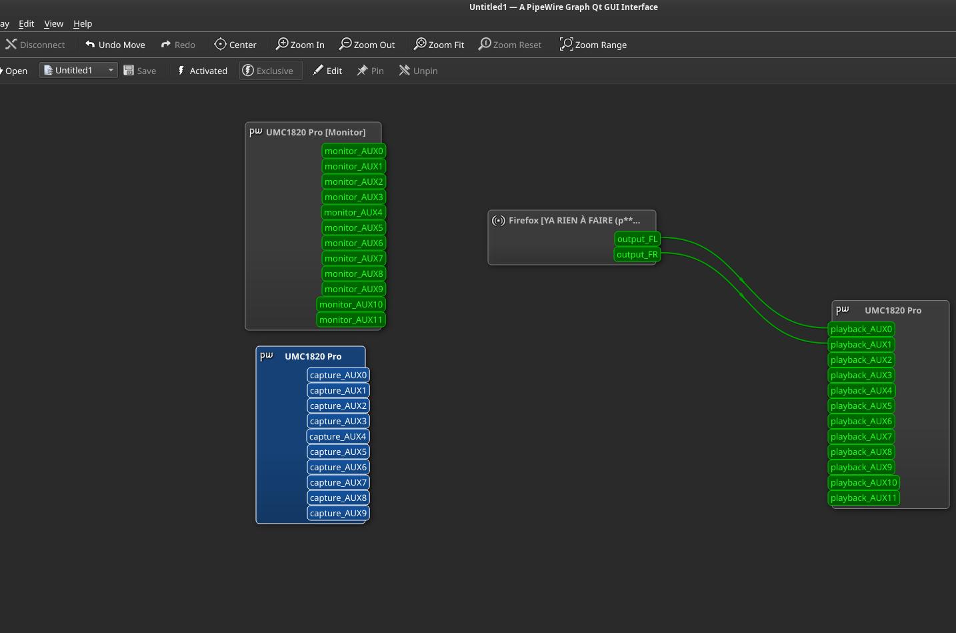
Task: Open the View menu
Action: click(x=54, y=23)
